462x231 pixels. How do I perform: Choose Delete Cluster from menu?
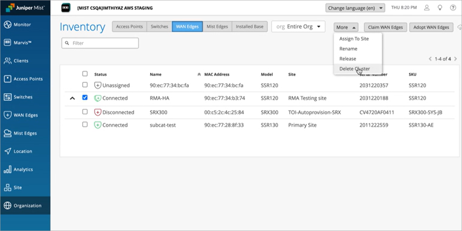point(355,69)
